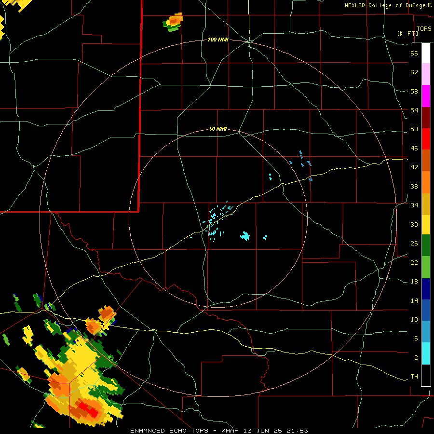434x434 pixels.
Task: Click the dark red 50-54 K FT swatch
Action: click(426, 118)
